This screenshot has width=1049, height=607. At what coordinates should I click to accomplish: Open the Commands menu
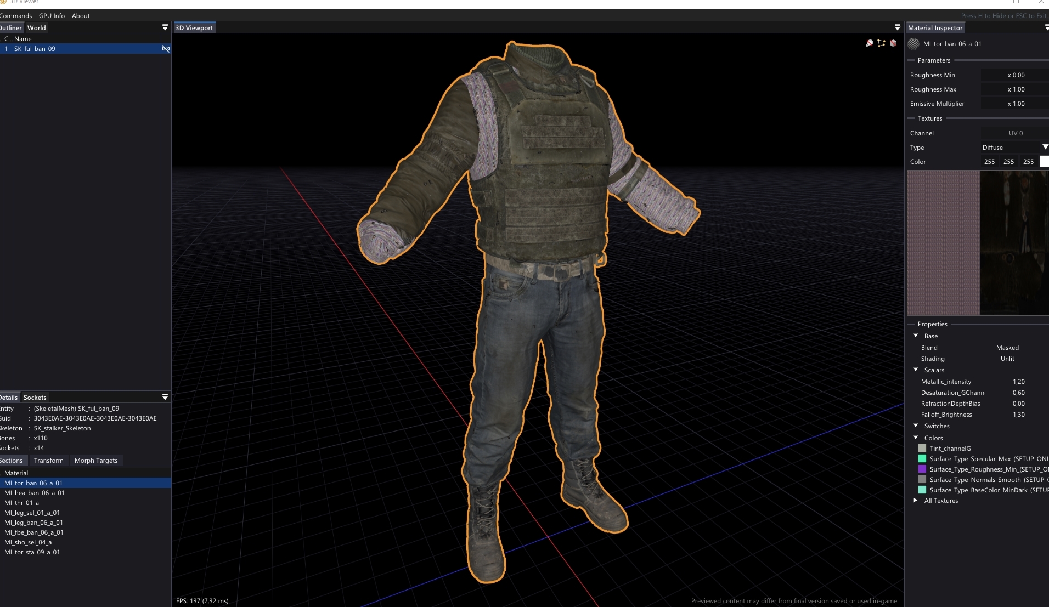16,16
